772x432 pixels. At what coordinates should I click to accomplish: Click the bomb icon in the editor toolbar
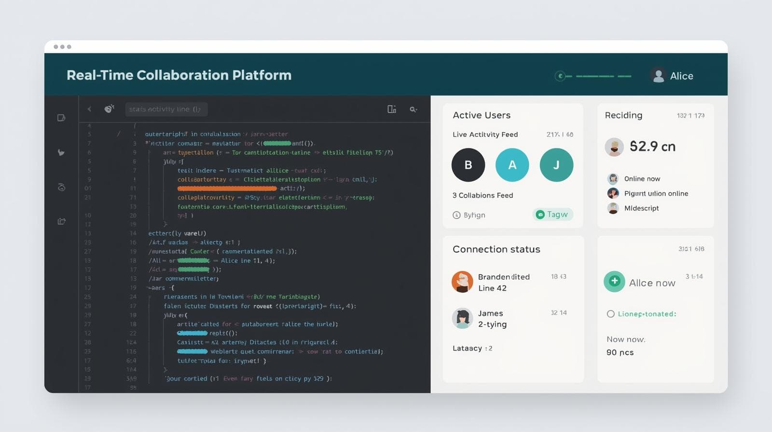click(x=110, y=109)
